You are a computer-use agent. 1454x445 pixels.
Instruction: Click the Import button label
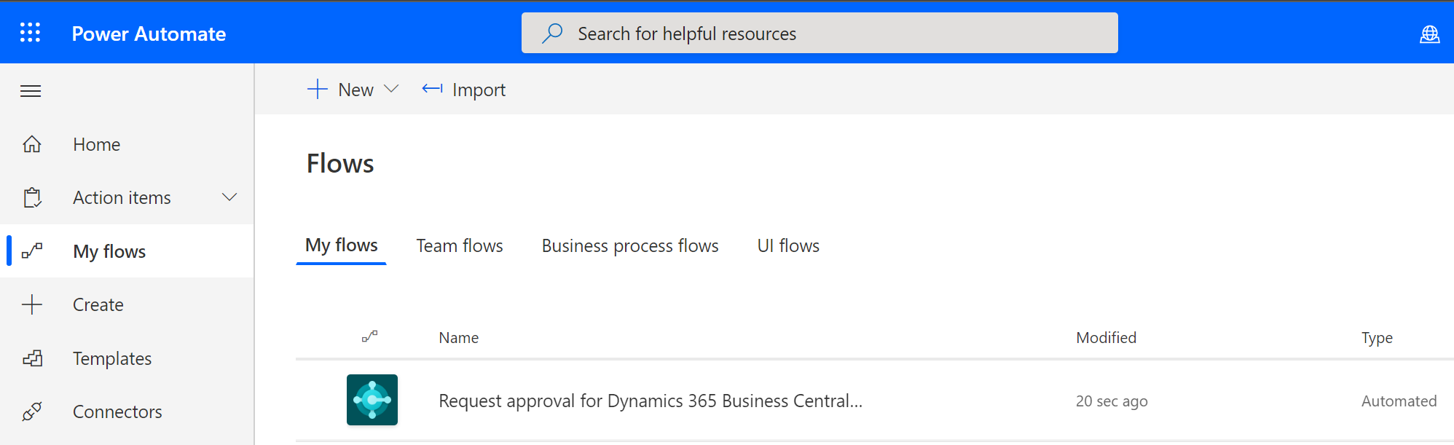click(x=479, y=90)
